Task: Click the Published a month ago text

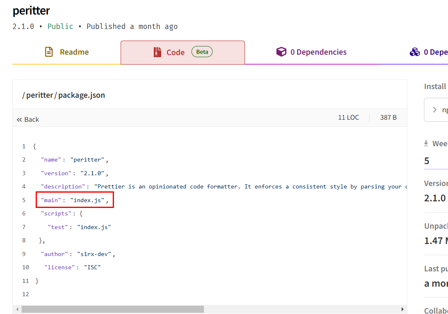Action: click(x=132, y=27)
